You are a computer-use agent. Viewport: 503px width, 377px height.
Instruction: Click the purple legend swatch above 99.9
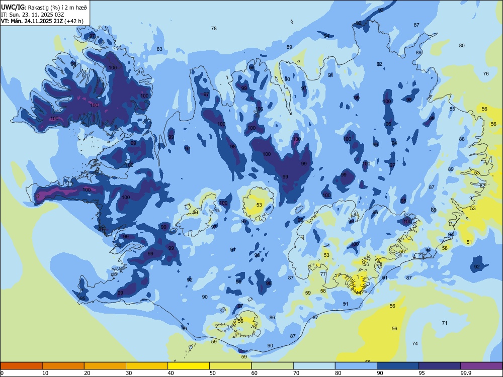(481, 366)
